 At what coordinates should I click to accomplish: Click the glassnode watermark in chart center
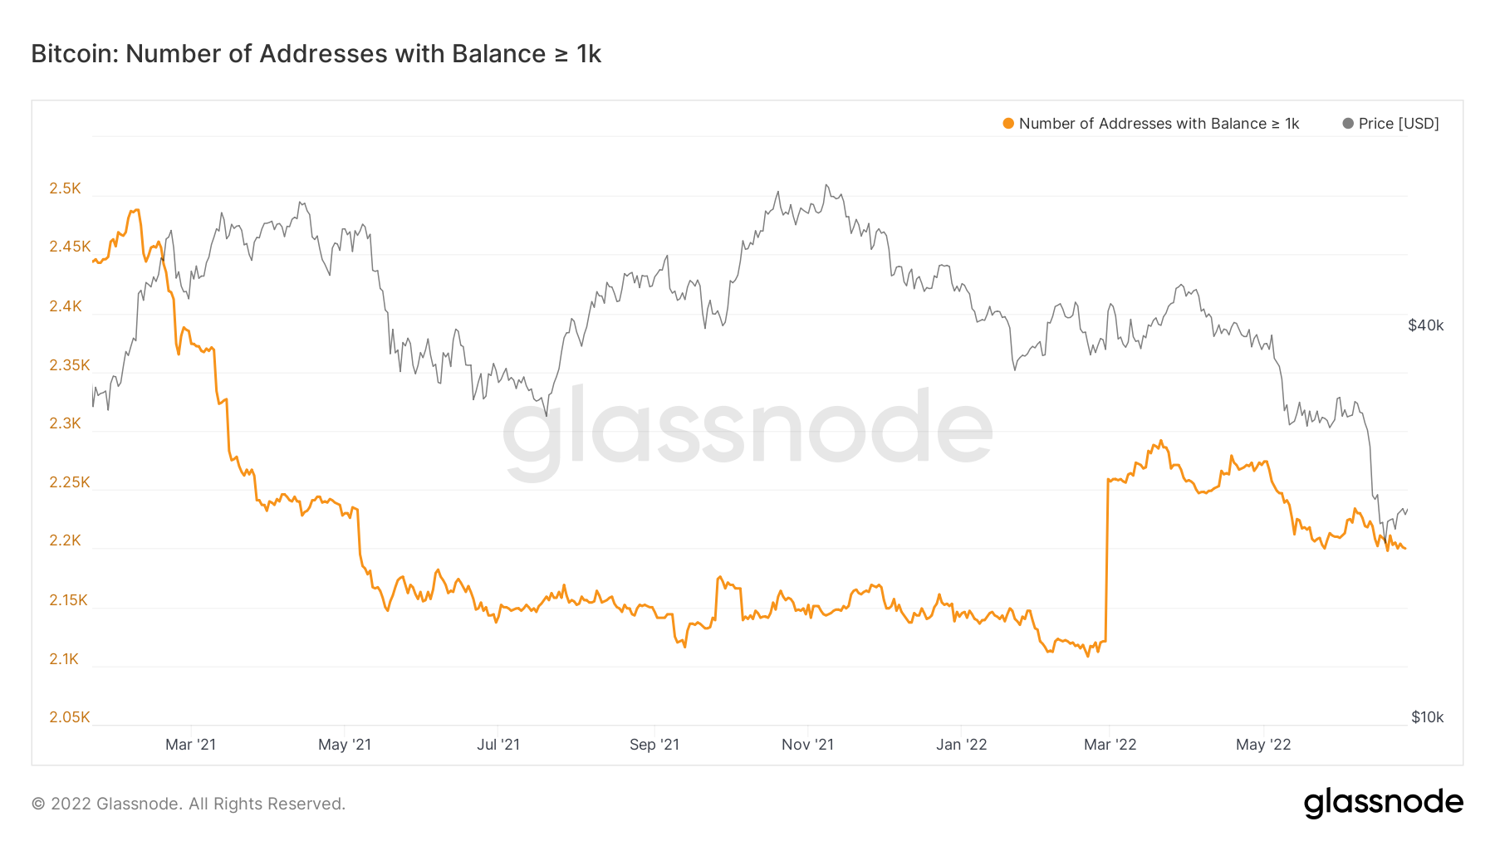point(747,430)
